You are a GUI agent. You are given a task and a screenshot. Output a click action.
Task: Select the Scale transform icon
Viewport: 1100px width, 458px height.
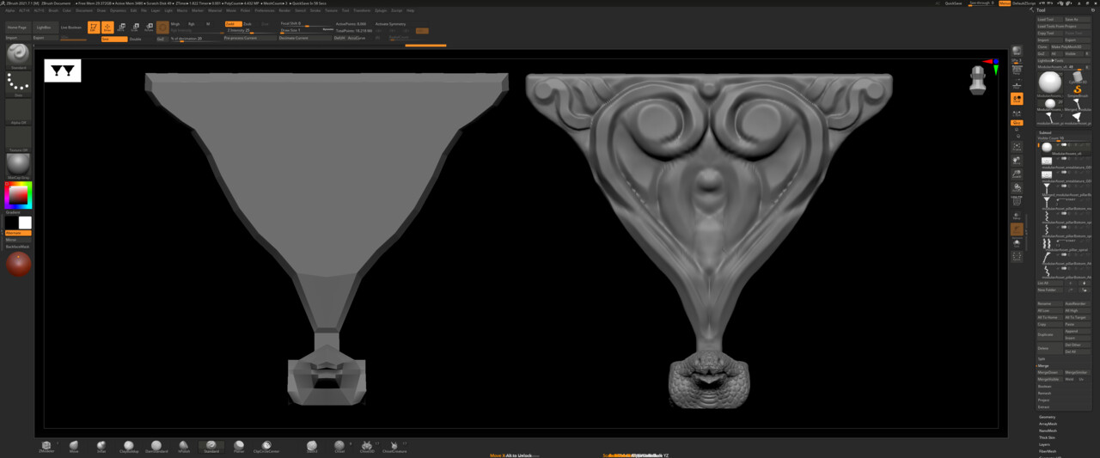tap(135, 27)
